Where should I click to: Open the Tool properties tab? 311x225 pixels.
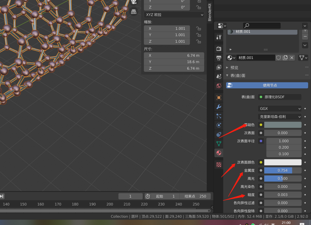tap(219, 37)
